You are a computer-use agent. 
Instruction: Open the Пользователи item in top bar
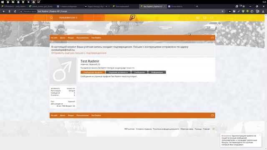coord(68,17)
